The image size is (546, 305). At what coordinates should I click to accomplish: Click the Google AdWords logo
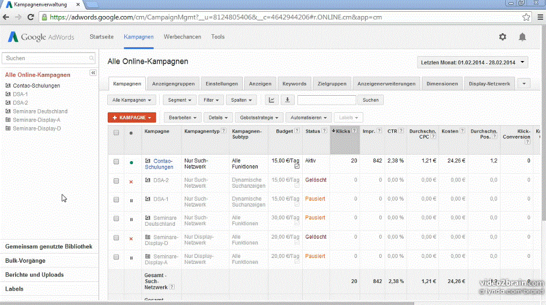pyautogui.click(x=41, y=36)
